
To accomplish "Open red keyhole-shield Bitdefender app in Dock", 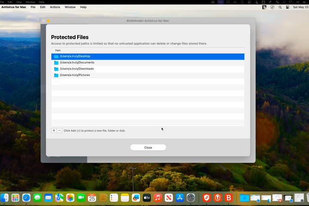I will point(218,198).
